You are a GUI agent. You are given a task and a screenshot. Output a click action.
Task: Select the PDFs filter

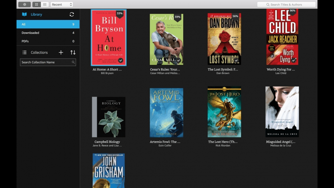point(48,41)
